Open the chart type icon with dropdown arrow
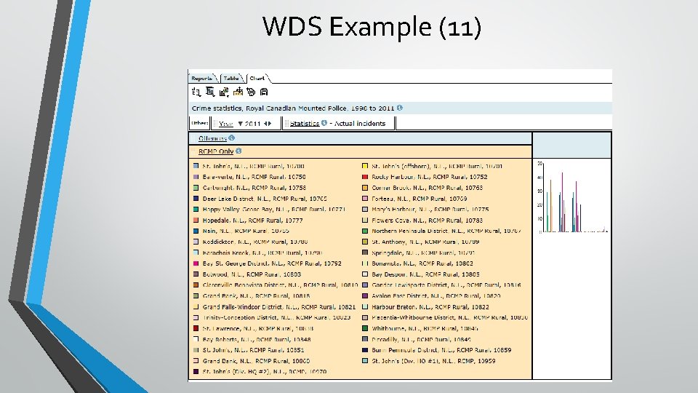This screenshot has width=698, height=393. [224, 92]
